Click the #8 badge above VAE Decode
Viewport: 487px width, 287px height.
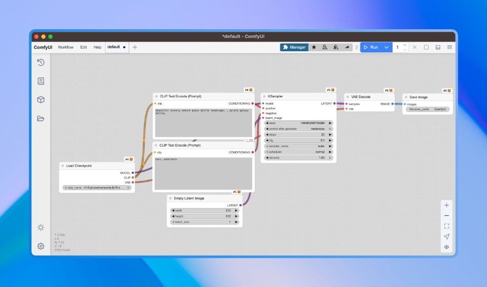389,90
